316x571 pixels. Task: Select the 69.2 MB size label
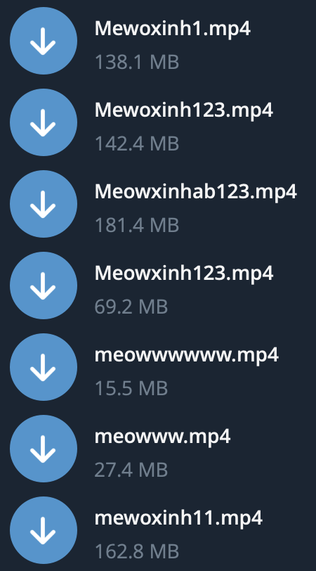131,307
